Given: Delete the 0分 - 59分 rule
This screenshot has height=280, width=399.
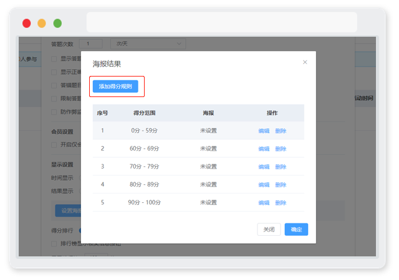Looking at the screenshot, I should (x=281, y=131).
